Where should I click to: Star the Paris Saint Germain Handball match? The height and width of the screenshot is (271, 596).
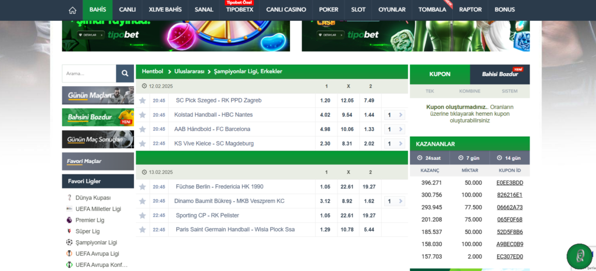click(x=143, y=230)
